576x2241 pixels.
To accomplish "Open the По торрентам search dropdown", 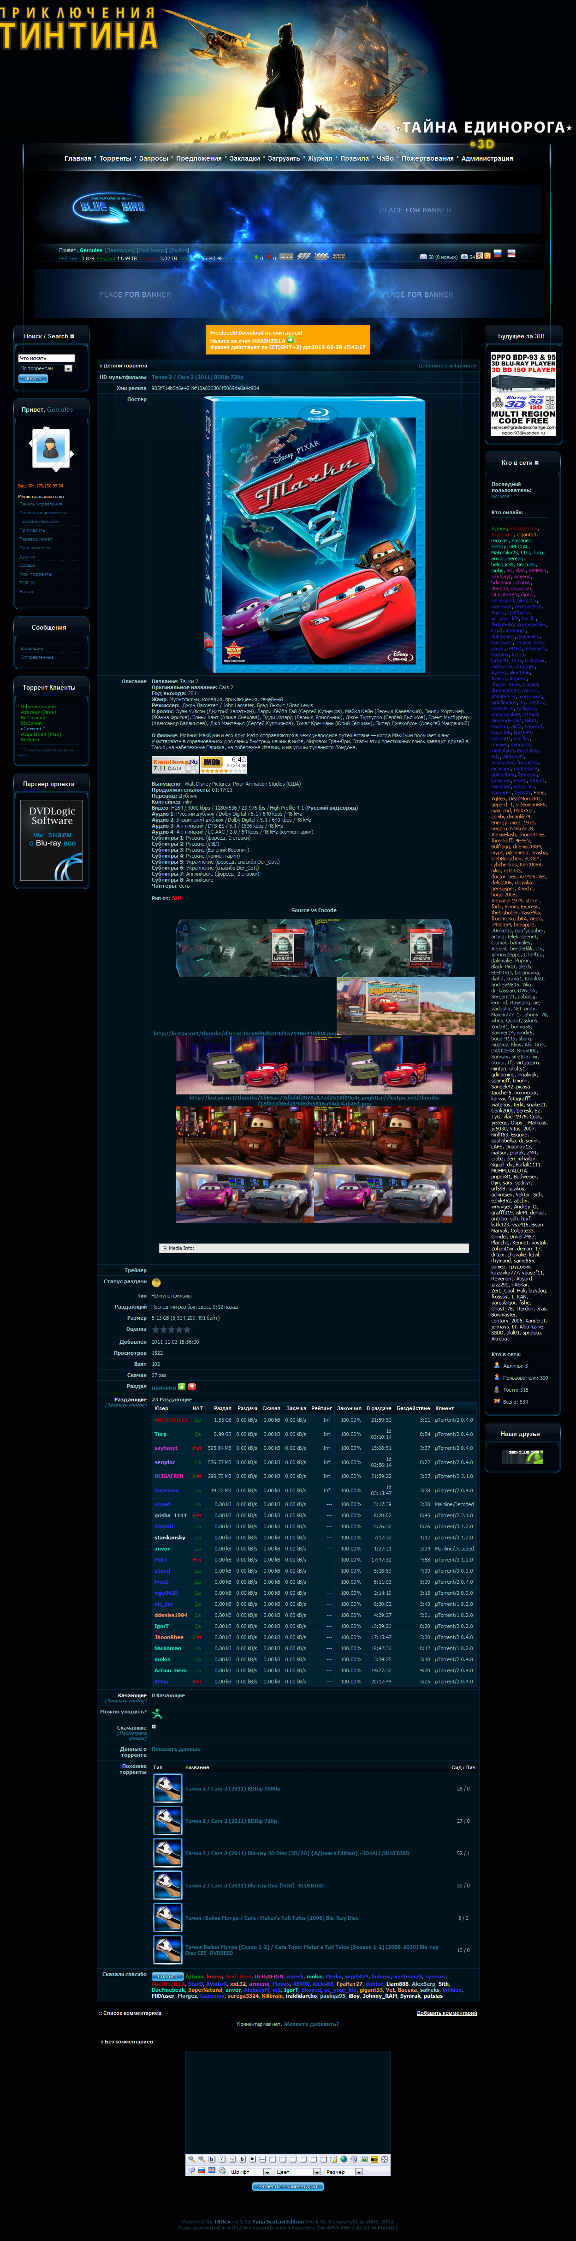I will point(46,368).
